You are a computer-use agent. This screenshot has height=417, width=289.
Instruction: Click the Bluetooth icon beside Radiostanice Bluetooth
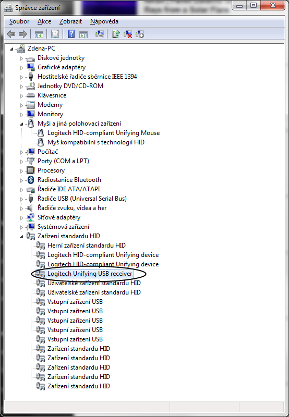tap(31, 180)
